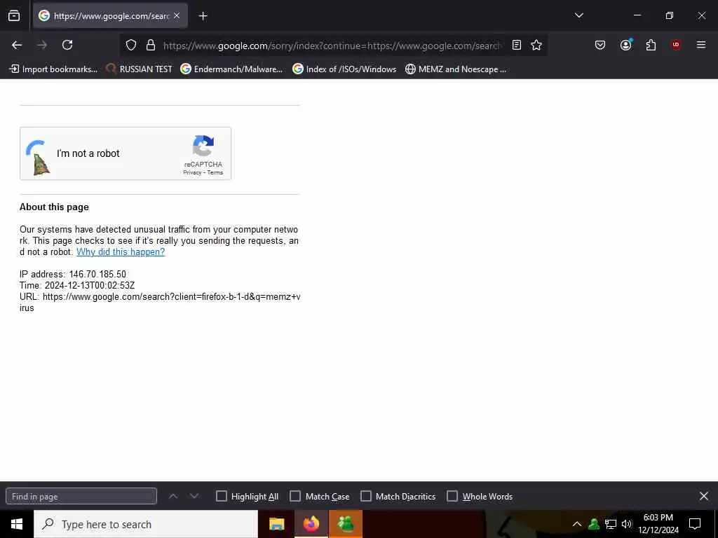Bookmark this page with the star icon

click(536, 45)
